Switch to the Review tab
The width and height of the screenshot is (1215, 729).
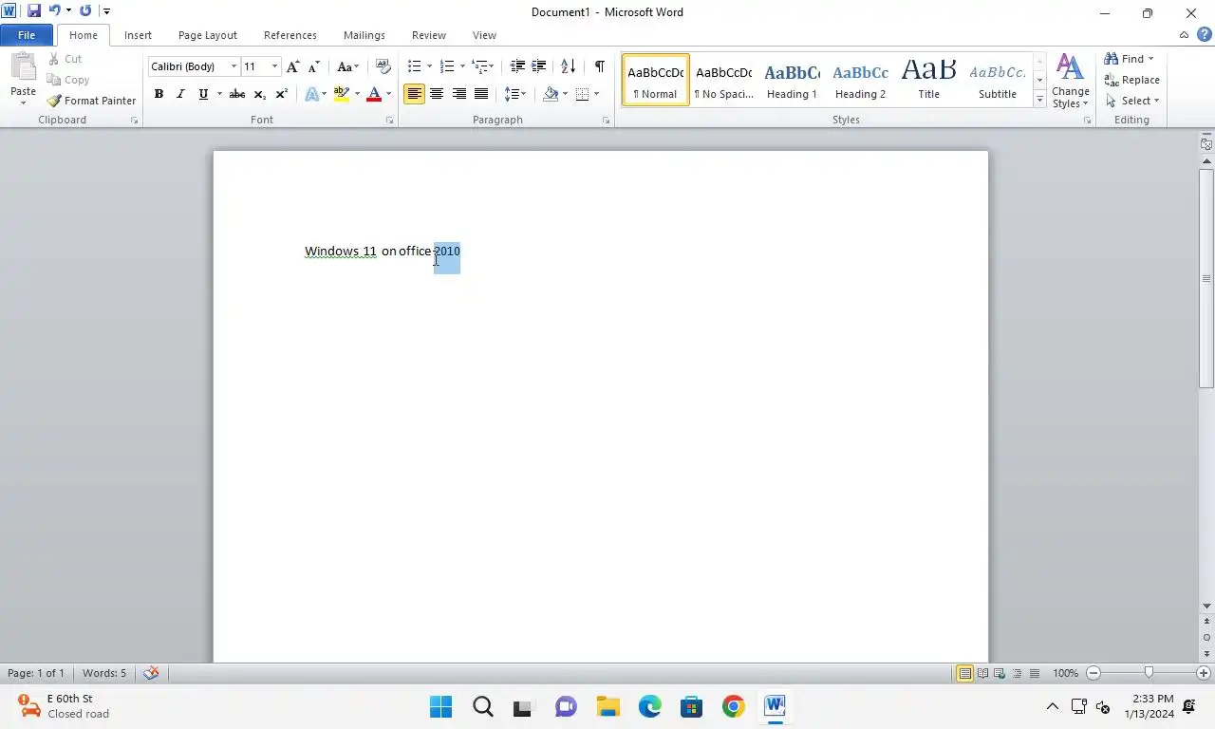tap(429, 35)
